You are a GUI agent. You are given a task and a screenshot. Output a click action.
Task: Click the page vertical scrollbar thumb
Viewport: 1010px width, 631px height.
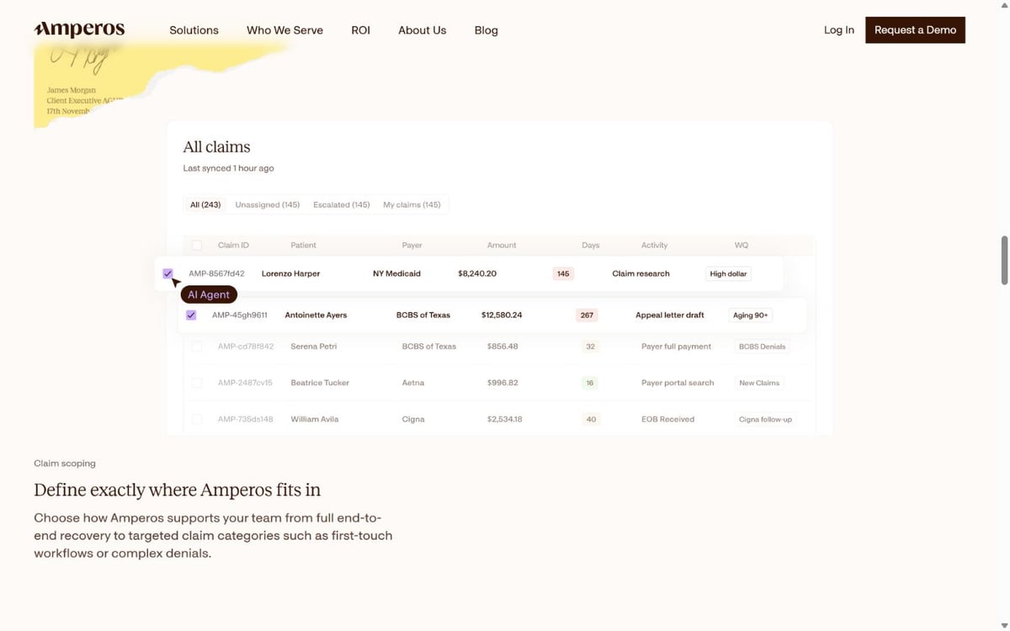click(x=1003, y=261)
